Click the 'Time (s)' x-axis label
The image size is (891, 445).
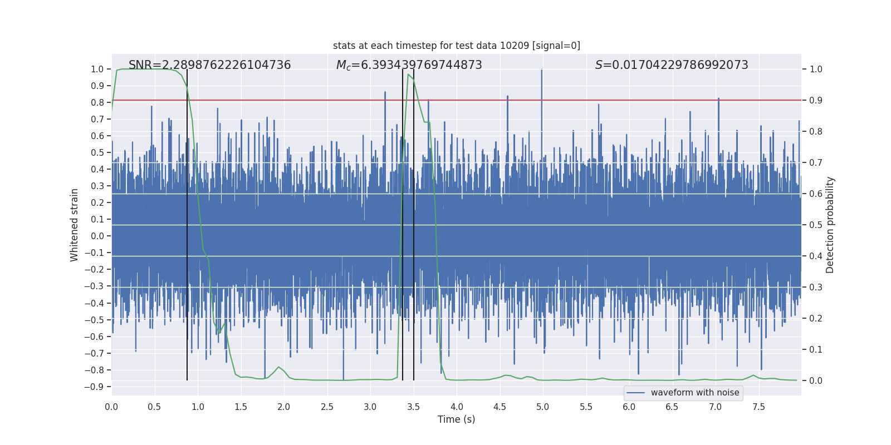457,419
